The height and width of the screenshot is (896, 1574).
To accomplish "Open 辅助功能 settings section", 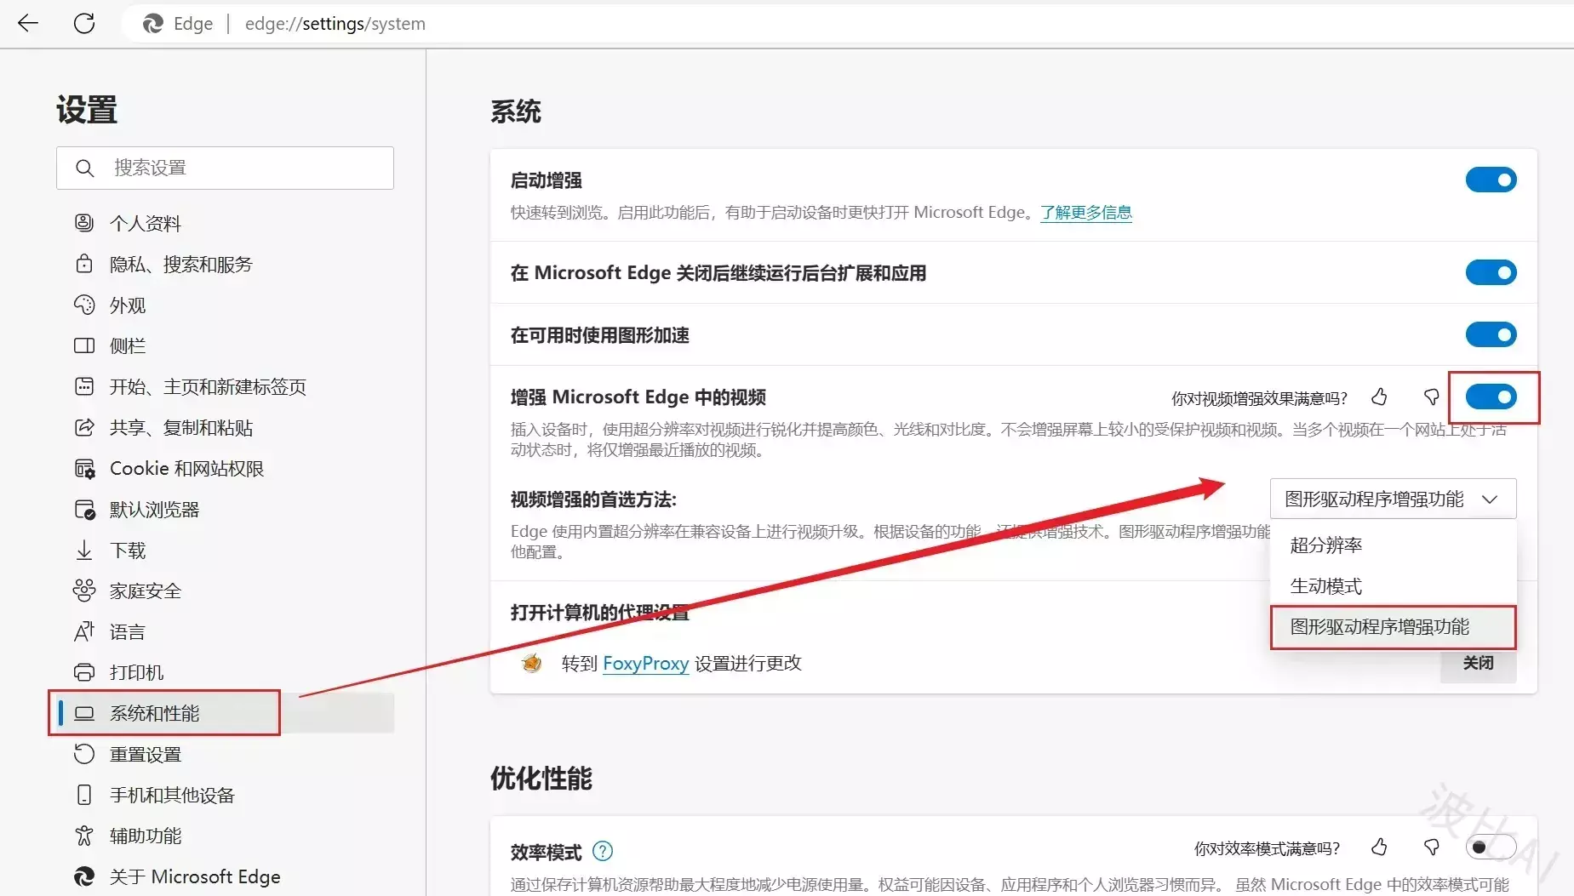I will pyautogui.click(x=225, y=836).
